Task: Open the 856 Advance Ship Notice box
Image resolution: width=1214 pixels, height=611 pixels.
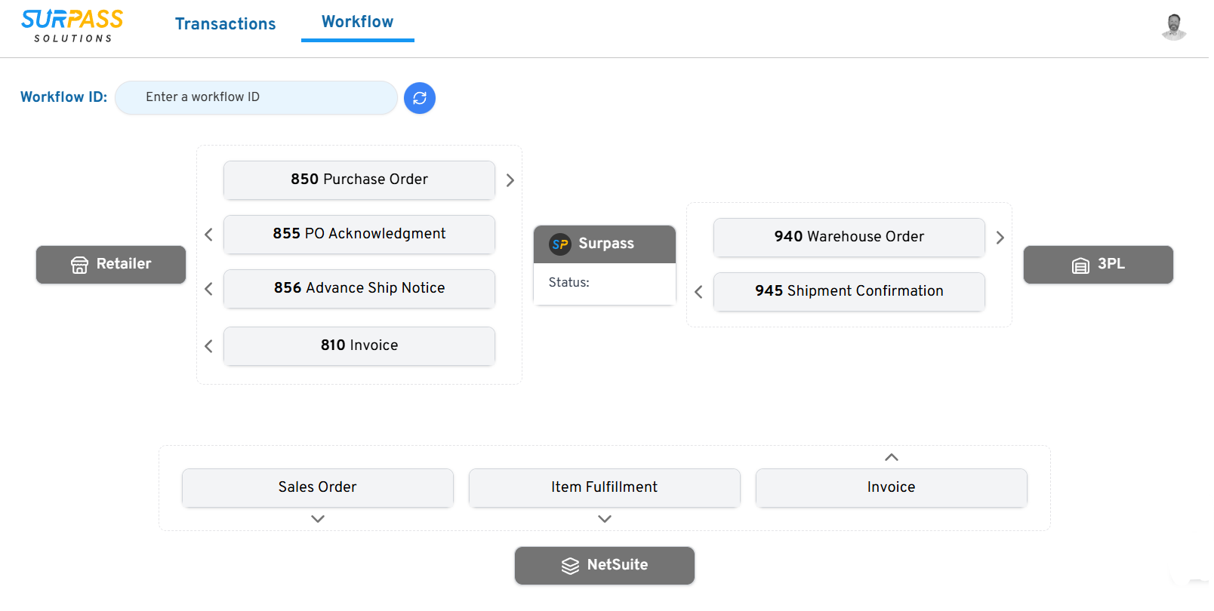Action: [x=359, y=288]
